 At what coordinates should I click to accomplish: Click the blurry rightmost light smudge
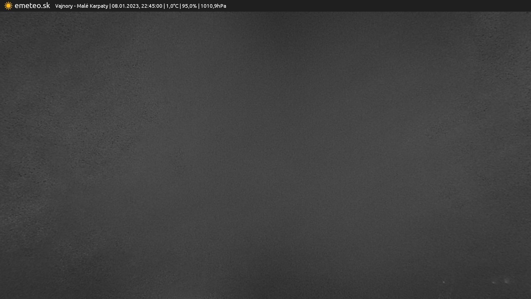point(507,281)
